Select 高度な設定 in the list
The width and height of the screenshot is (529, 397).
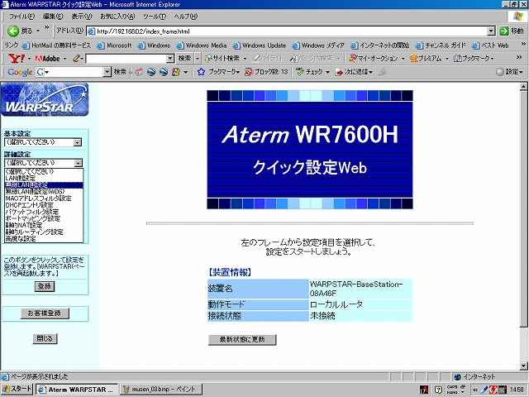[x=44, y=239]
